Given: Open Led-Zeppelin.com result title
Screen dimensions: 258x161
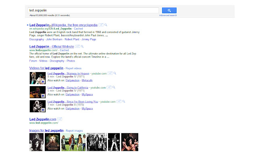Looking at the screenshot, I should (43, 119).
